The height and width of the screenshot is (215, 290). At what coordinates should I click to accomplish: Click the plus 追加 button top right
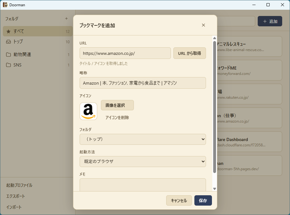point(269,21)
